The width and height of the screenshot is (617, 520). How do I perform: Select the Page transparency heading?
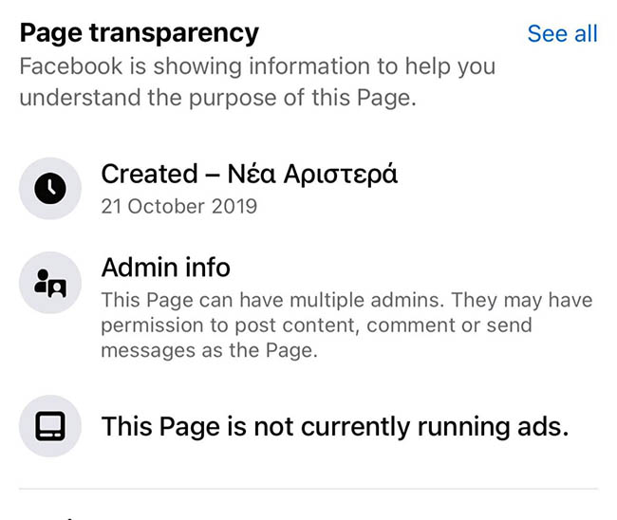coord(140,33)
